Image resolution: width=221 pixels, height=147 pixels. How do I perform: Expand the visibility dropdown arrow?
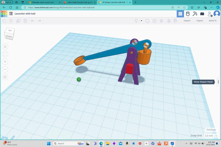click(x=141, y=21)
